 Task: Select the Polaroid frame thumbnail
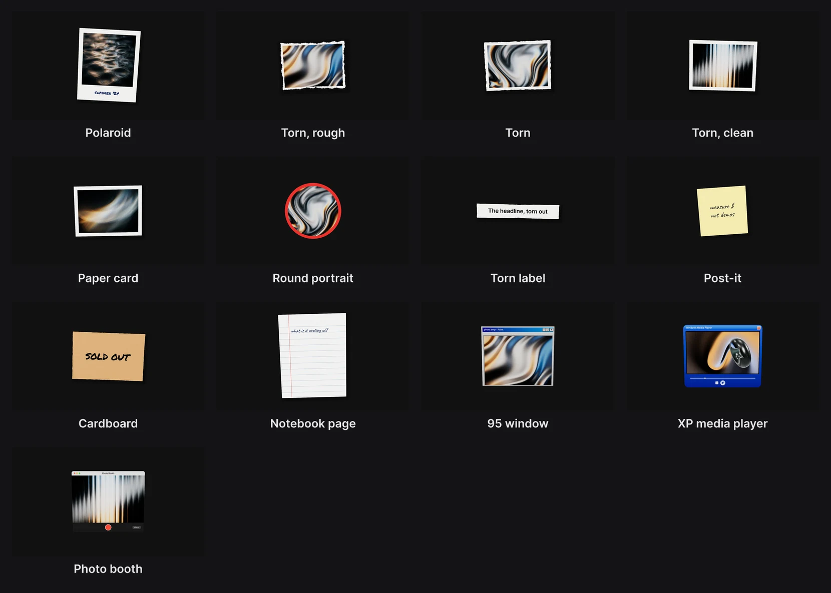click(109, 65)
